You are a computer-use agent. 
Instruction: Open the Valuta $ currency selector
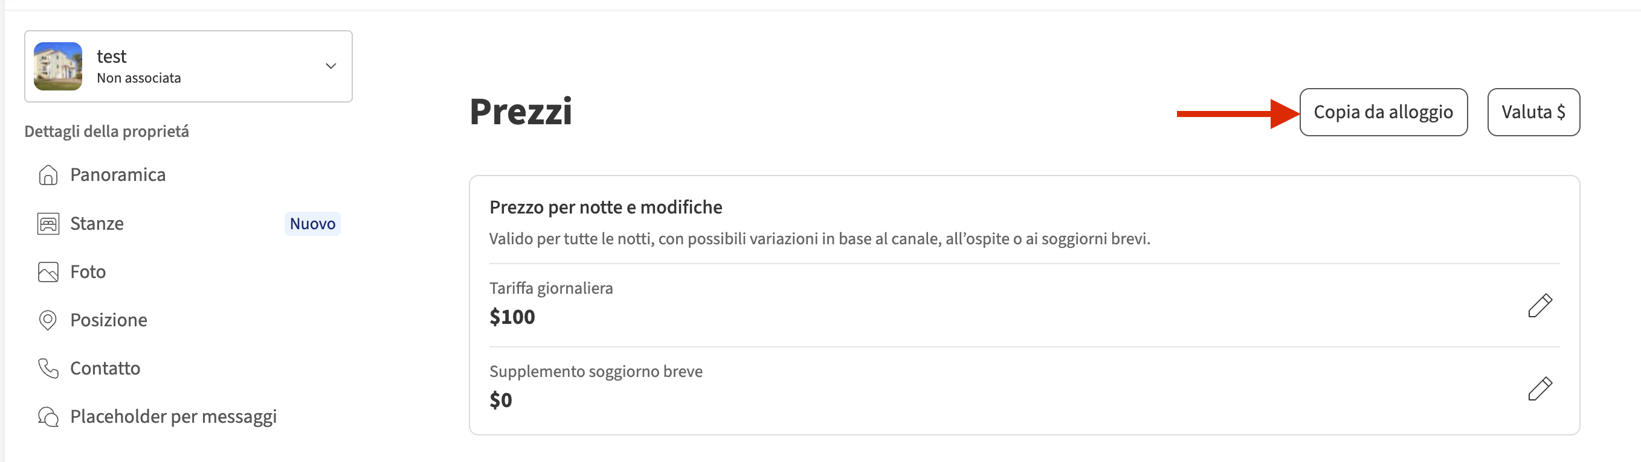(1533, 112)
